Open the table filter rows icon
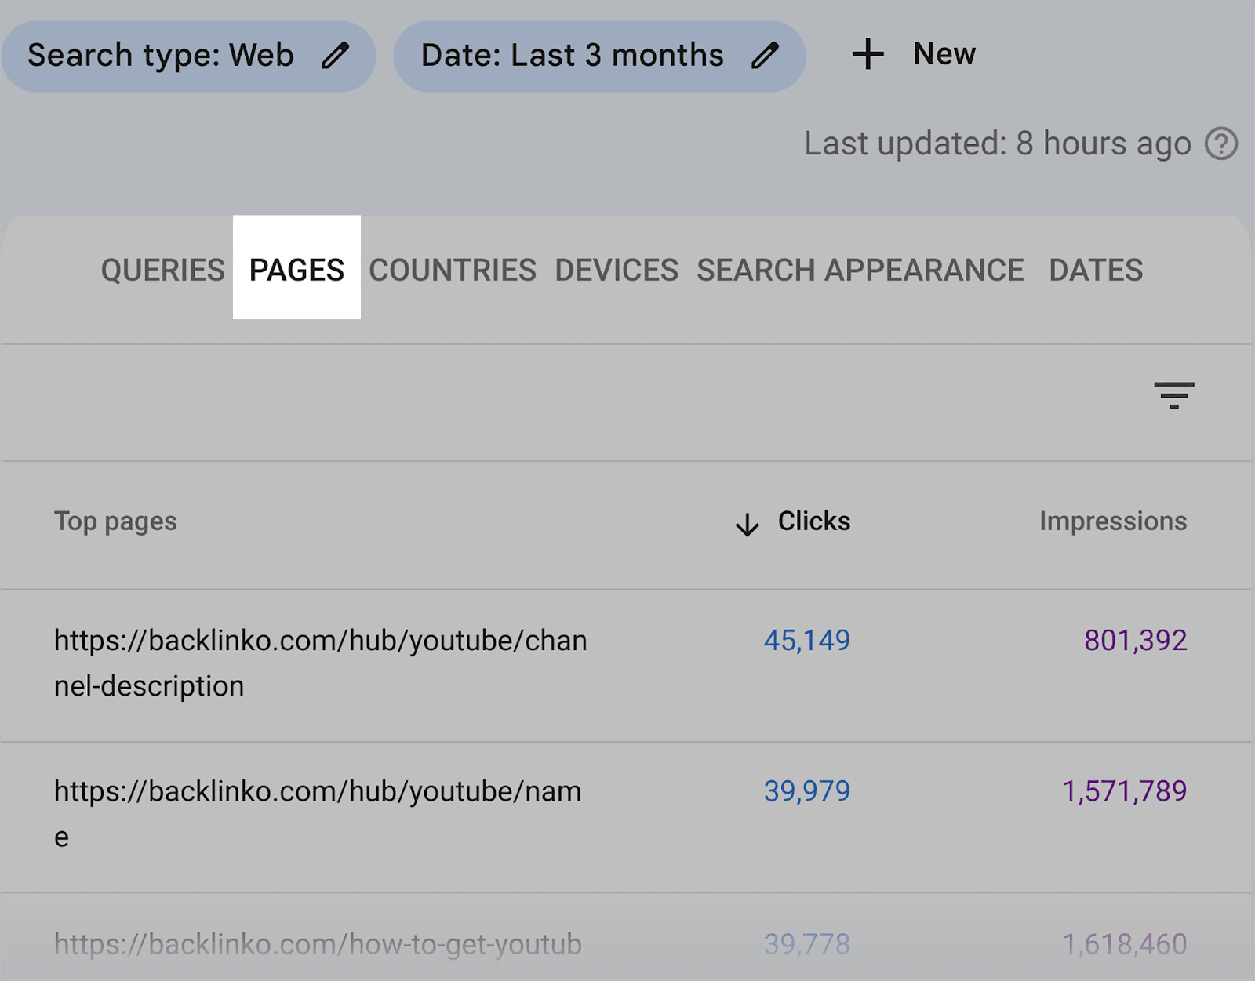Viewport: 1255px width, 981px height. pyautogui.click(x=1173, y=395)
